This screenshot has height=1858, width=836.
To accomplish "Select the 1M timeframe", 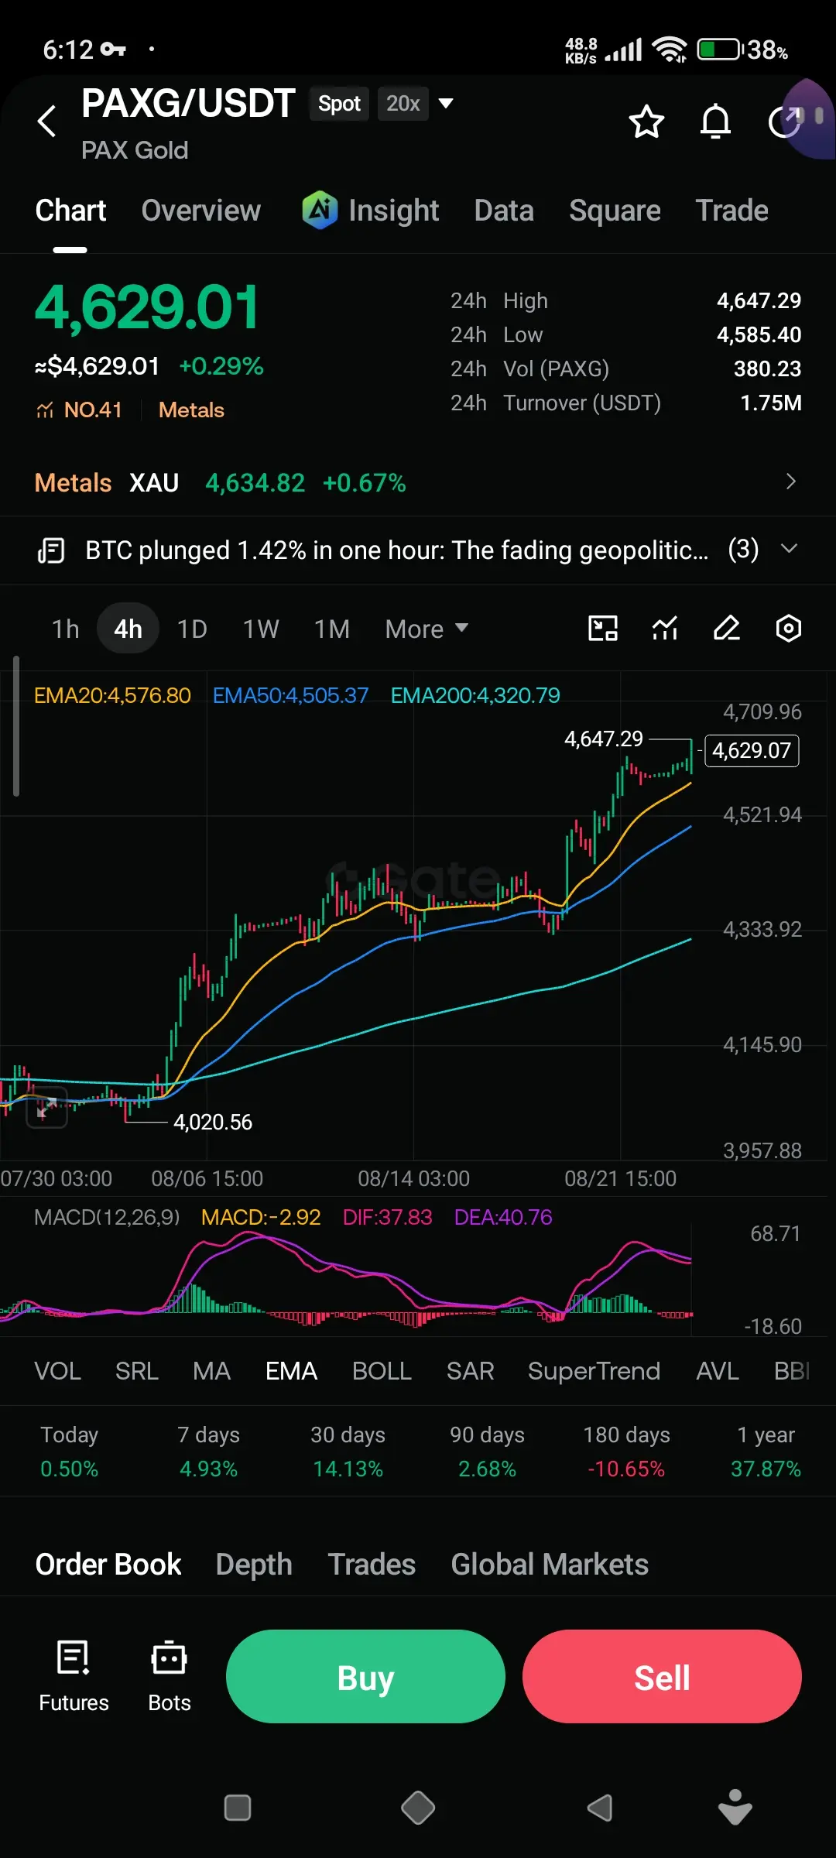I will coord(332,629).
